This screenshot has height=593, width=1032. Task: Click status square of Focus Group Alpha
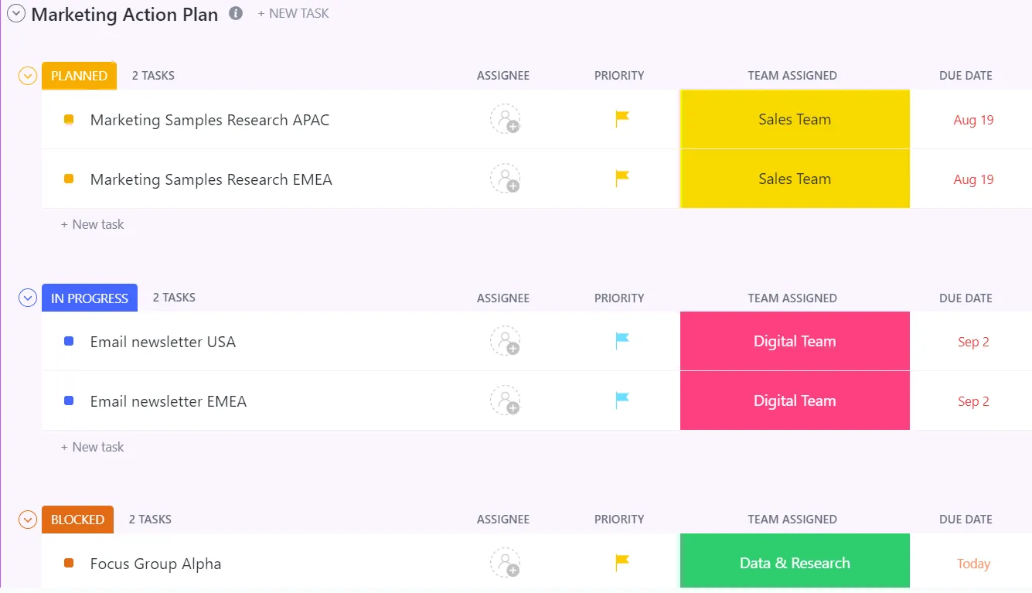pyautogui.click(x=69, y=563)
